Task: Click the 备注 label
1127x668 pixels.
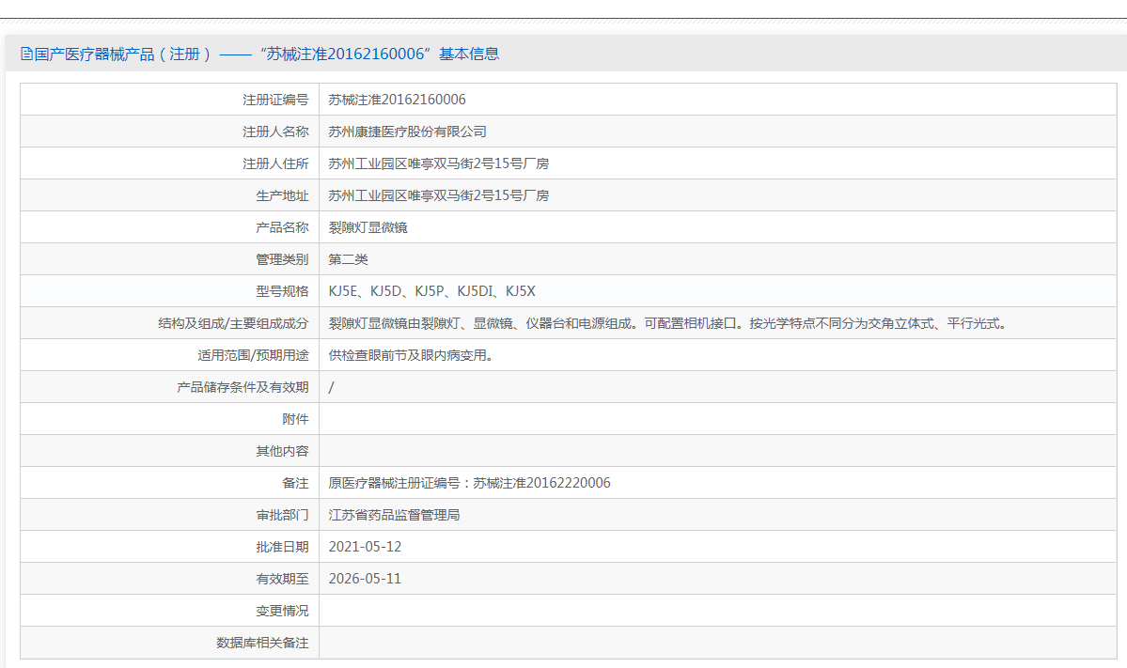Action: tap(295, 484)
